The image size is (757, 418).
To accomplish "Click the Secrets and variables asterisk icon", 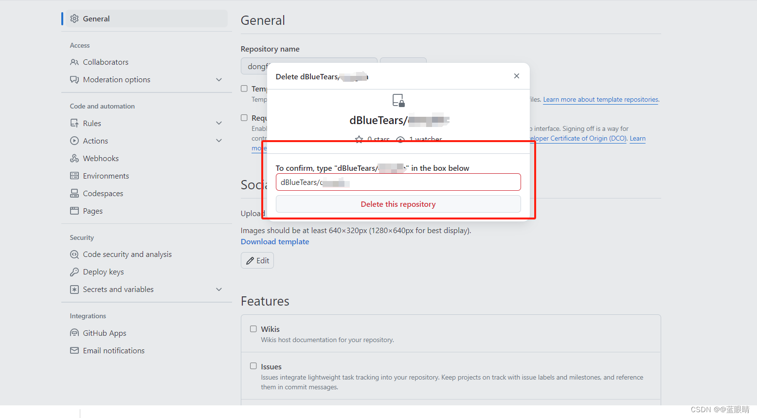I will point(74,289).
